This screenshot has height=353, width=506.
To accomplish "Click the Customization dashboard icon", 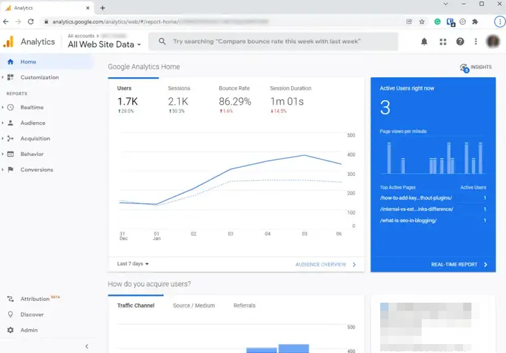I will coord(10,77).
